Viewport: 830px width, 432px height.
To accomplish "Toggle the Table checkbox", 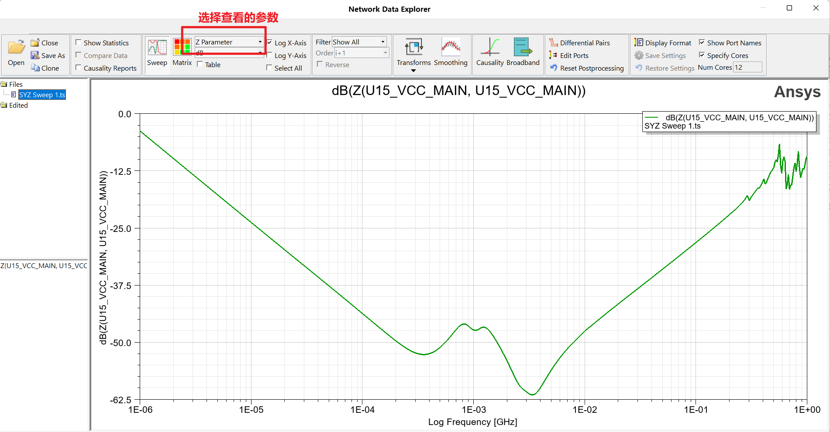I will 200,64.
